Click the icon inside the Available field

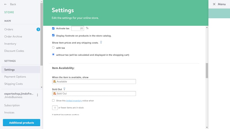point(55,81)
